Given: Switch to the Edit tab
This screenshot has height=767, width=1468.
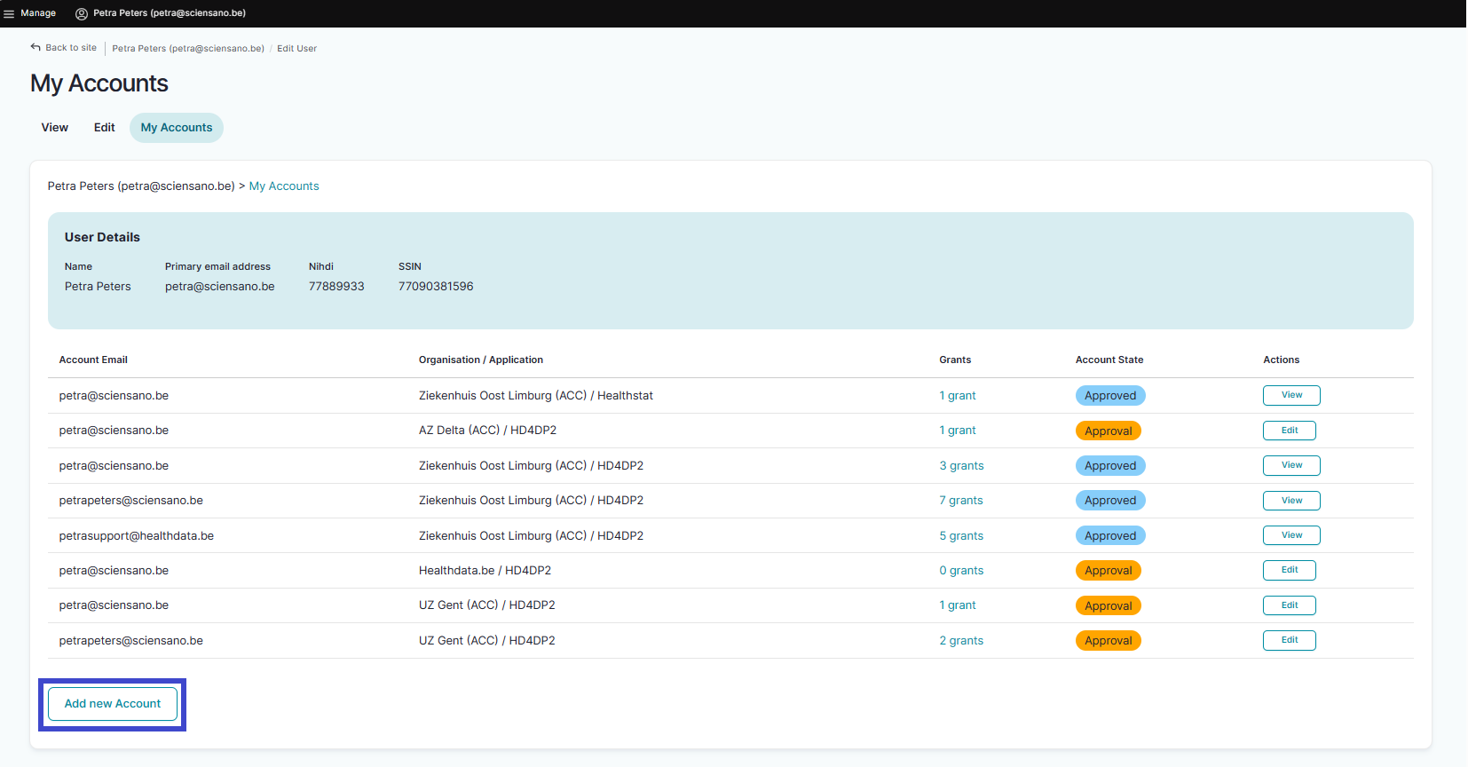Looking at the screenshot, I should coord(105,128).
